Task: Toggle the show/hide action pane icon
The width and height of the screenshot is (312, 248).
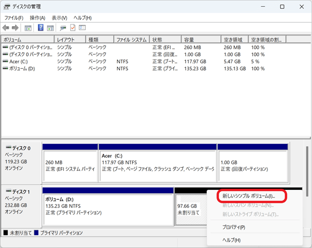Action: (50, 28)
